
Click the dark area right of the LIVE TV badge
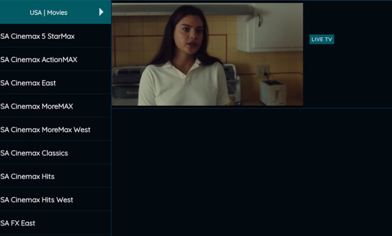(362, 39)
